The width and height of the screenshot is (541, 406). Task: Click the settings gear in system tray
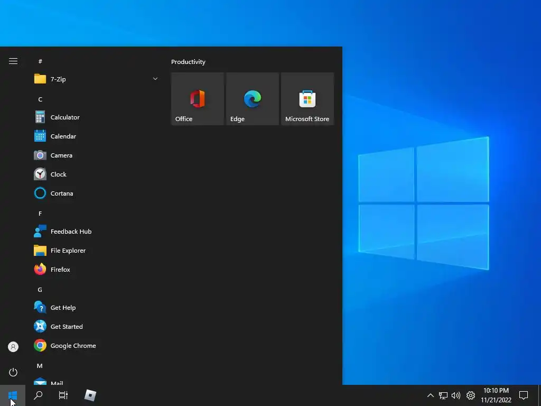click(x=471, y=395)
